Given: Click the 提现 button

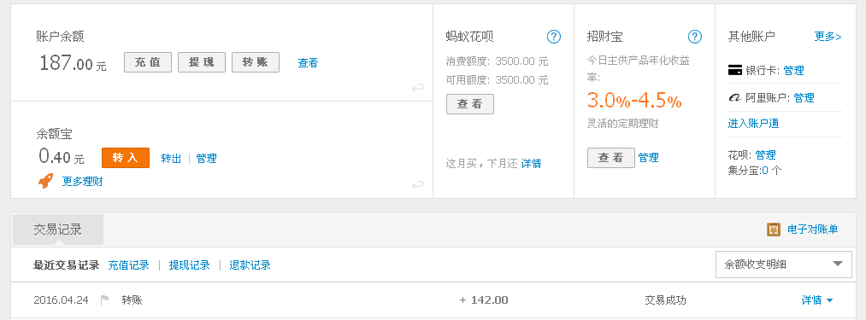Looking at the screenshot, I should click(x=202, y=62).
